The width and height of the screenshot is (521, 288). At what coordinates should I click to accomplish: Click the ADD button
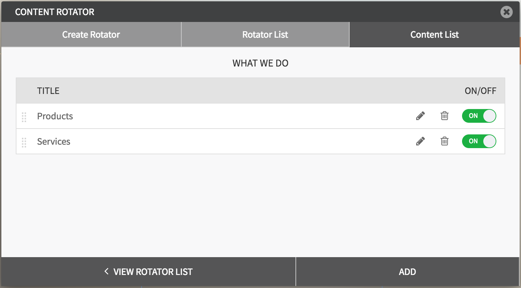(407, 272)
